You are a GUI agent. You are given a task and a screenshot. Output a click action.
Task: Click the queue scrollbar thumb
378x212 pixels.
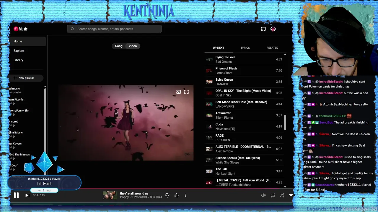285,122
